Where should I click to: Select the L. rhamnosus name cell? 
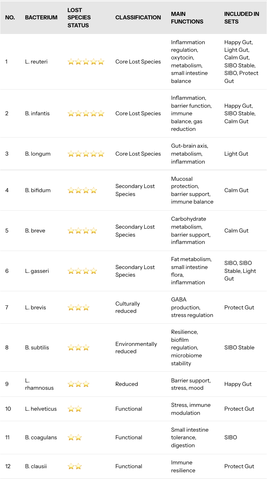click(x=39, y=384)
